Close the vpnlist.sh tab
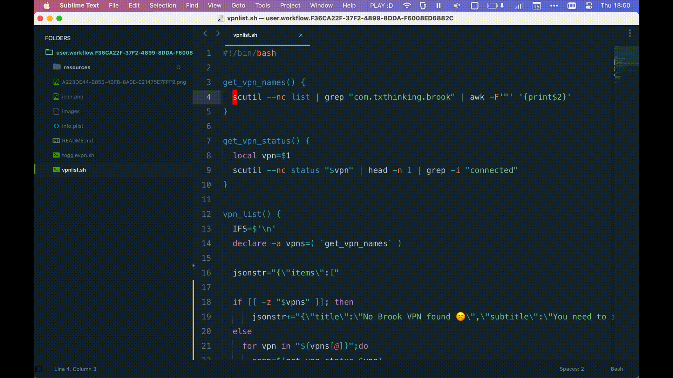 (301, 35)
